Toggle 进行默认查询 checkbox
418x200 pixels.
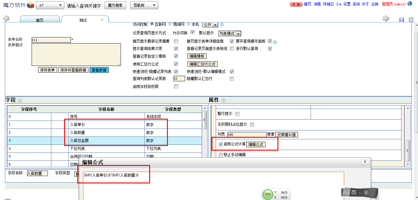[270, 48]
